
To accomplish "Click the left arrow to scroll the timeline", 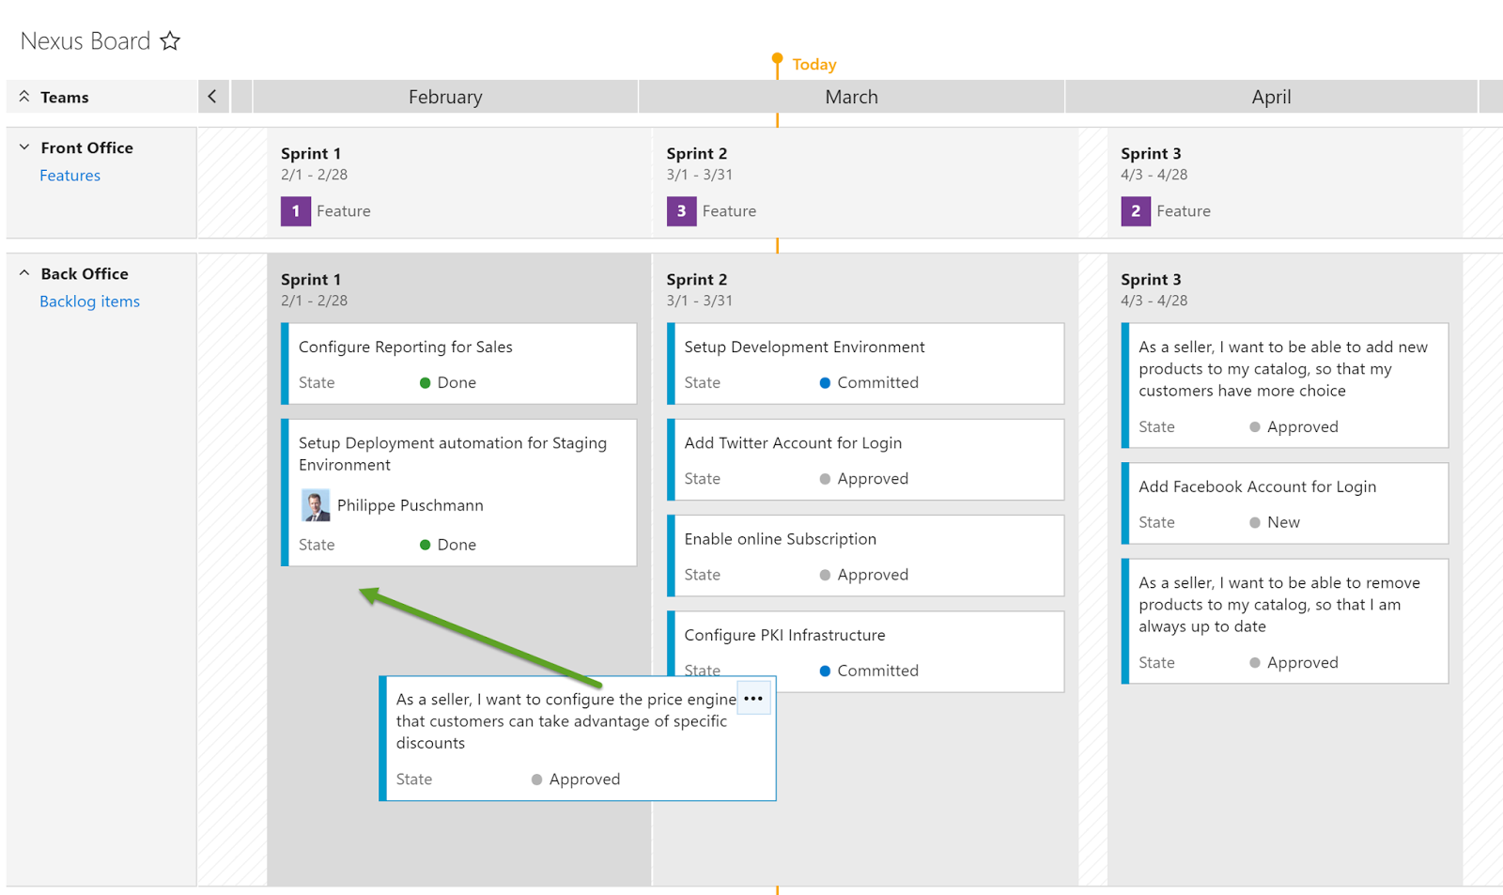I will [x=213, y=96].
